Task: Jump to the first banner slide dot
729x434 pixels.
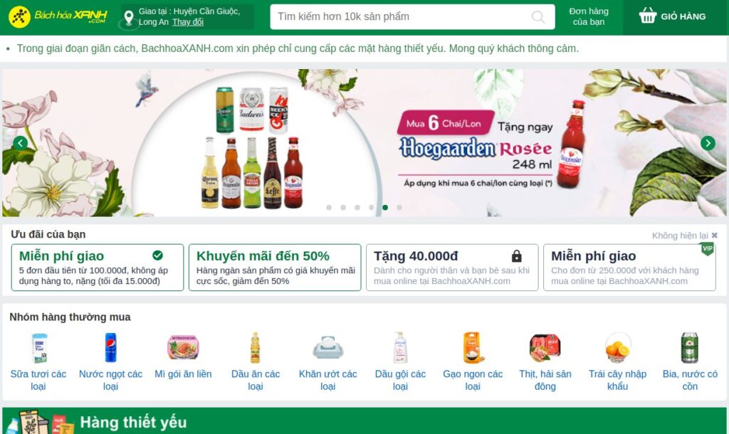Action: tap(329, 208)
